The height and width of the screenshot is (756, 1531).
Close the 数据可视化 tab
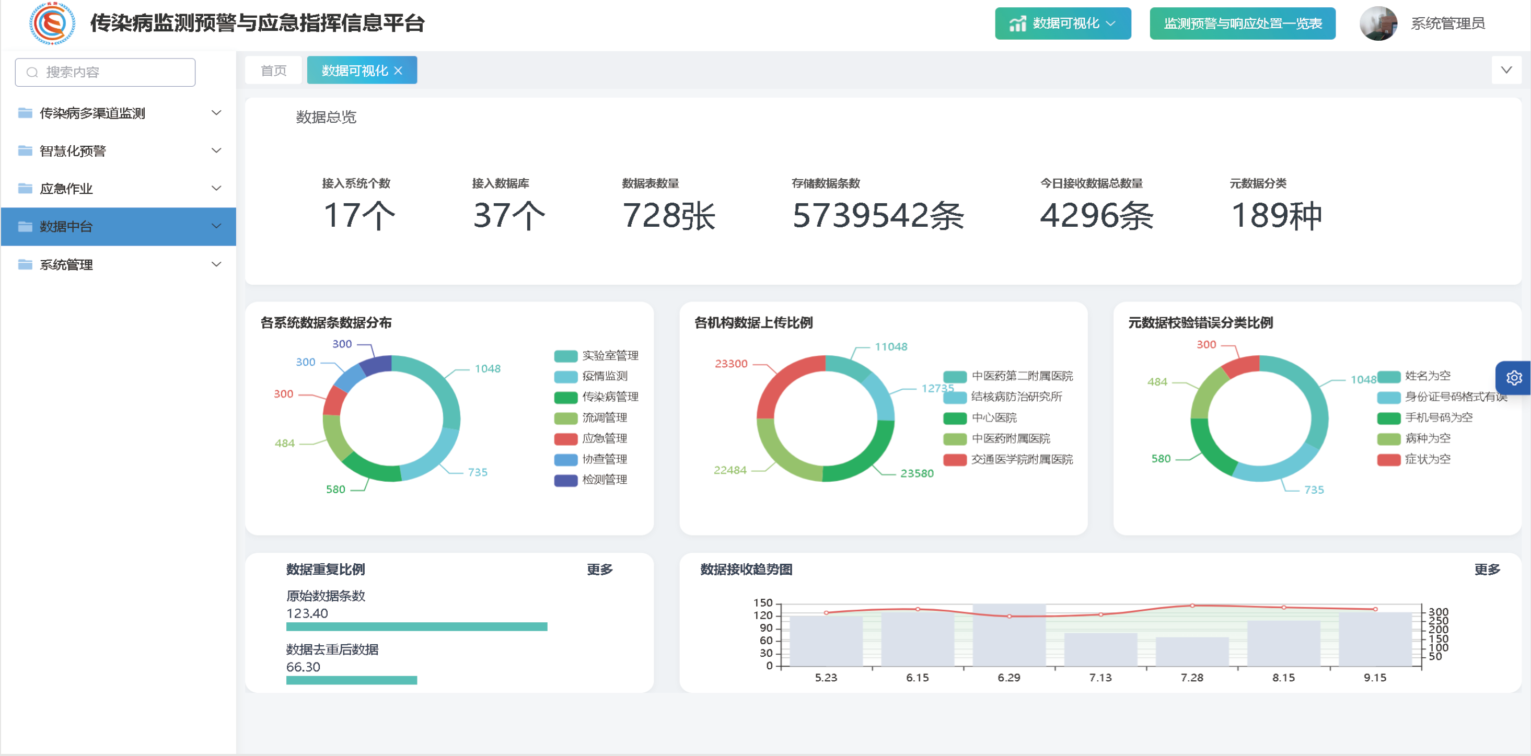[x=398, y=71]
